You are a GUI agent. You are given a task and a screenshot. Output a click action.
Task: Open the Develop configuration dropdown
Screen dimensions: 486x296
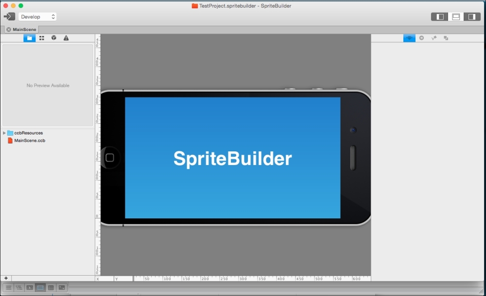pos(38,16)
